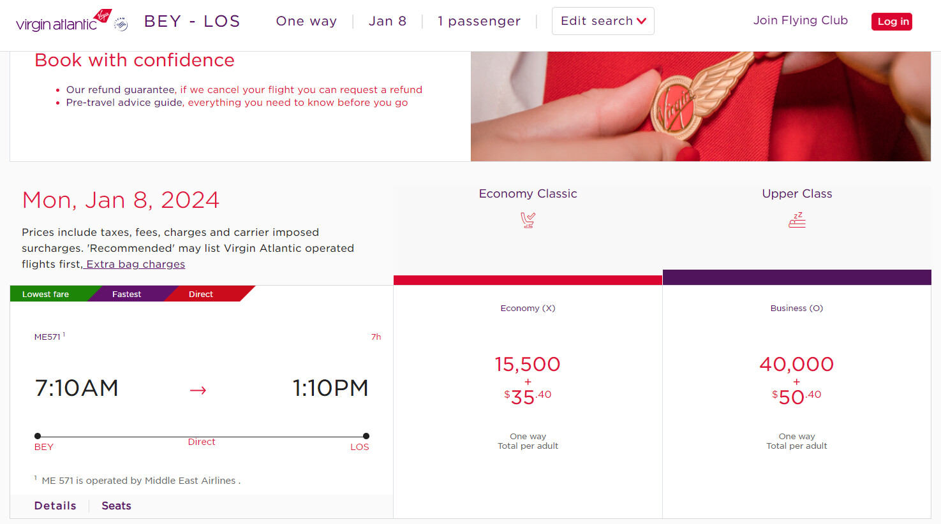Click the Lowest fare green tag
Screen dimensions: 941x524
[x=46, y=294]
